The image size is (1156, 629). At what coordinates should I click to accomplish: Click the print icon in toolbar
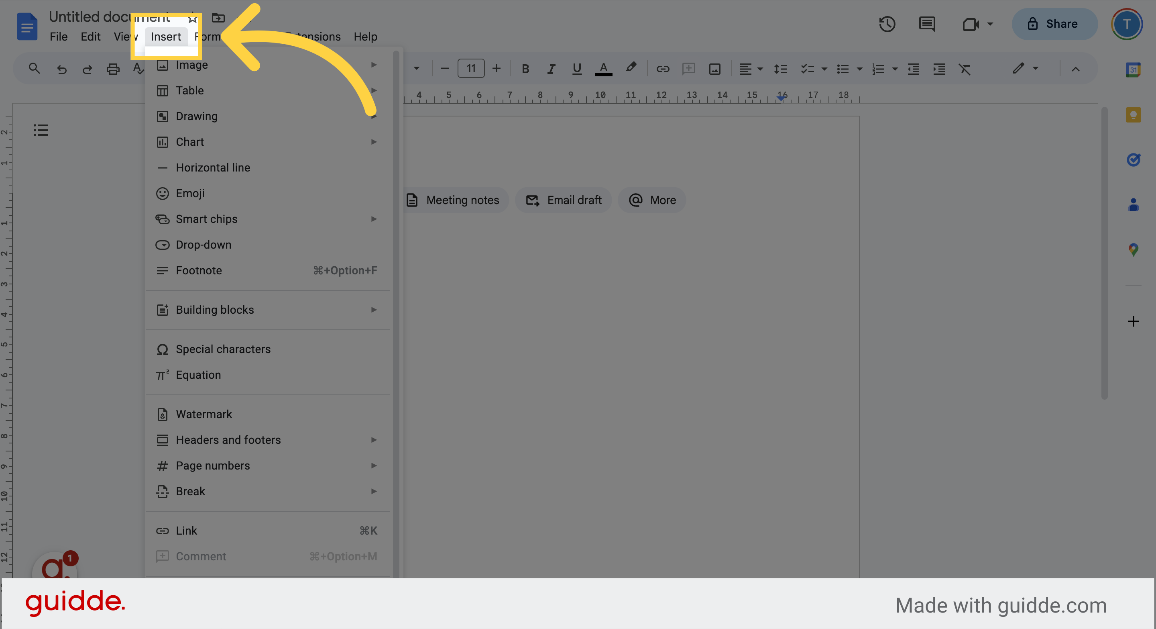point(113,69)
